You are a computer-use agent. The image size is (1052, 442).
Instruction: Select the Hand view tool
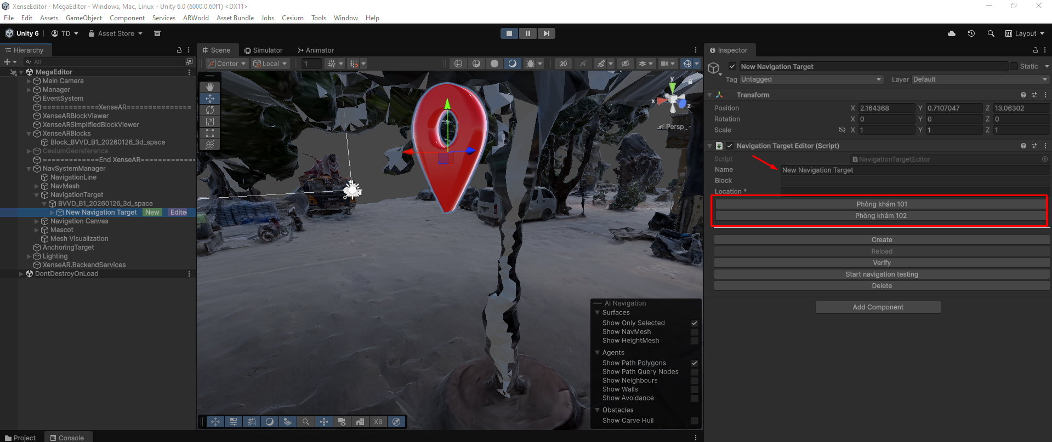[x=209, y=87]
